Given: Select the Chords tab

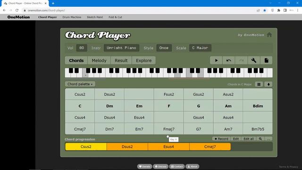Looking at the screenshot, I should coord(76,60).
